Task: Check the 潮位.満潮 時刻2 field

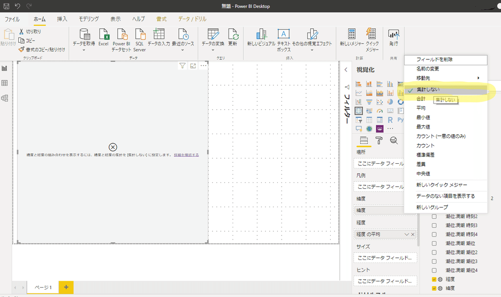Action: coord(434,217)
